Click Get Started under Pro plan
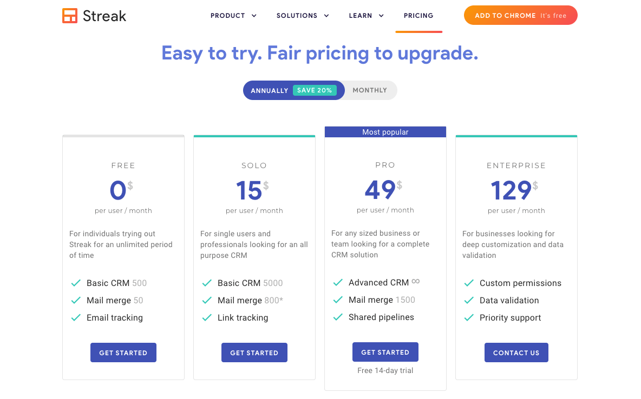The height and width of the screenshot is (399, 641). (385, 352)
